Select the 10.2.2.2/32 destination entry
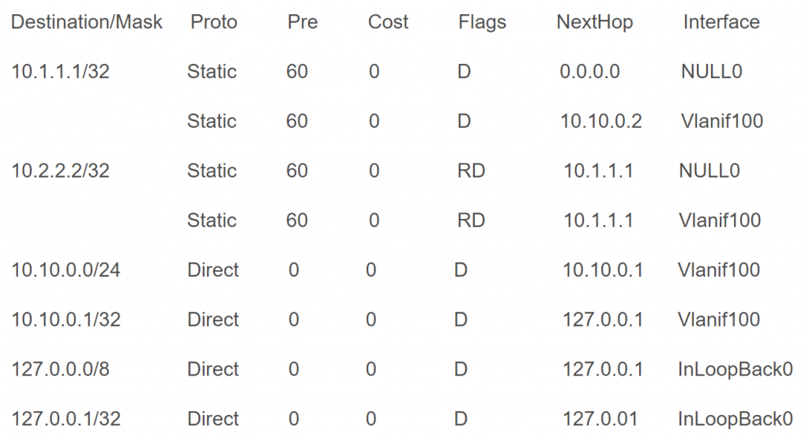Viewport: 809px width, 441px height. point(61,171)
